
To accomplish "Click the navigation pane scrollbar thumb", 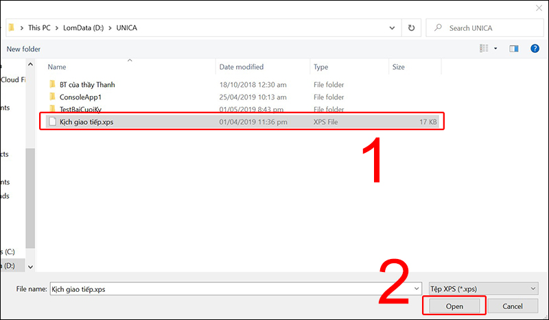I will click(30, 198).
